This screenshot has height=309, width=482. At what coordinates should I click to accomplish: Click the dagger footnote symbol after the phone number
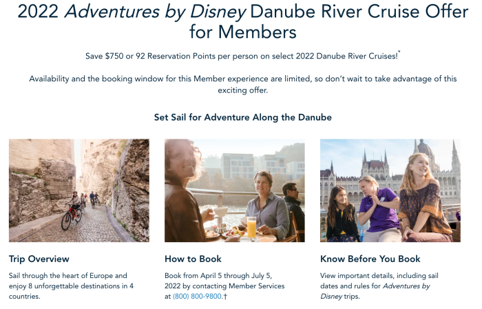point(225,296)
